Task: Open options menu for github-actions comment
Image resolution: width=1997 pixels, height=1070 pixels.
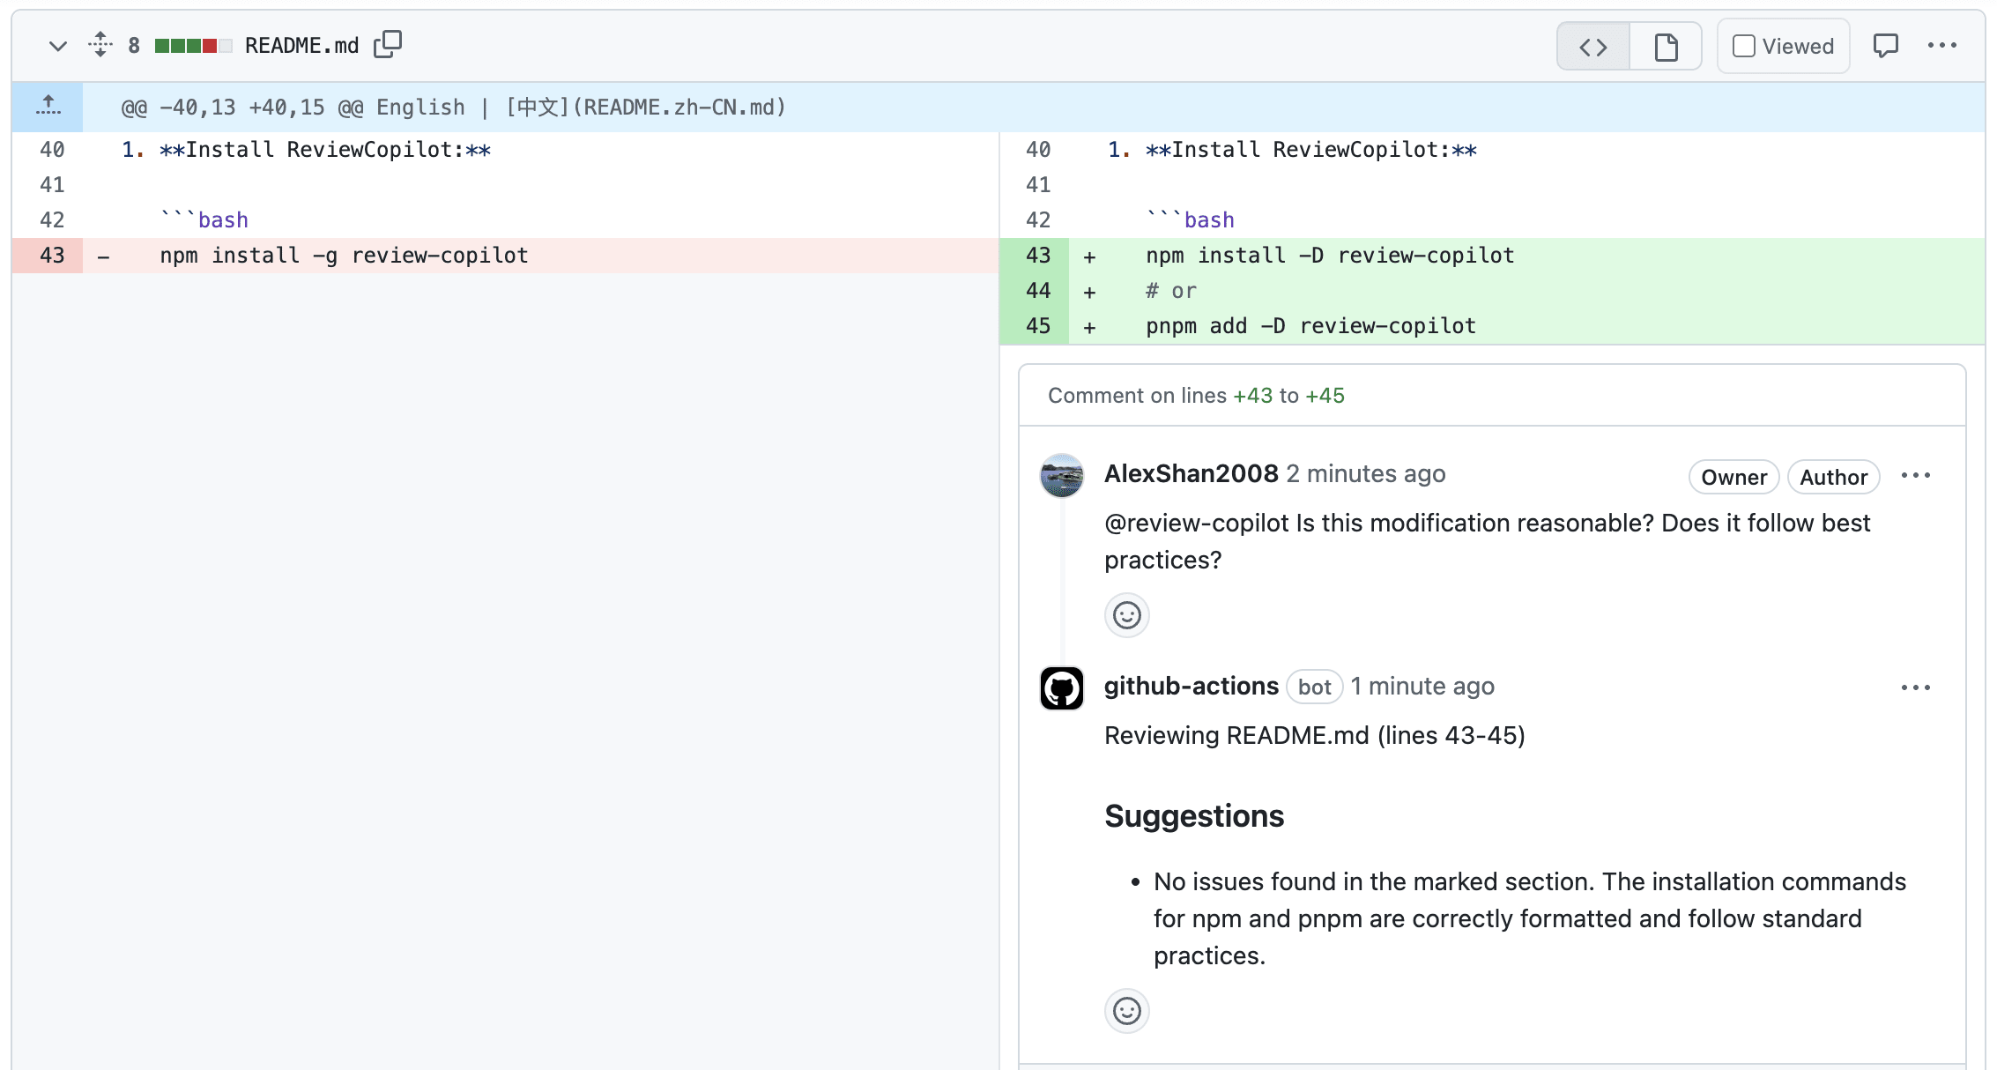Action: [x=1915, y=687]
